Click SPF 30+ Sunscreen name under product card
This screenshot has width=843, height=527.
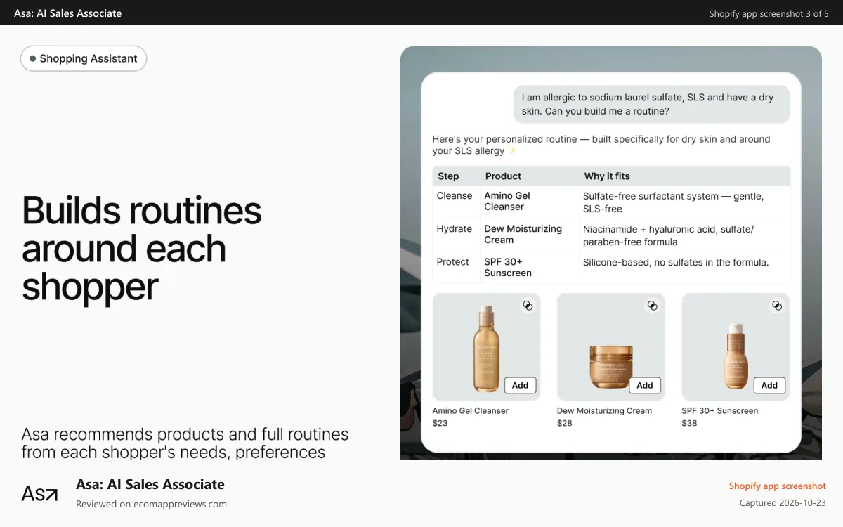click(720, 410)
